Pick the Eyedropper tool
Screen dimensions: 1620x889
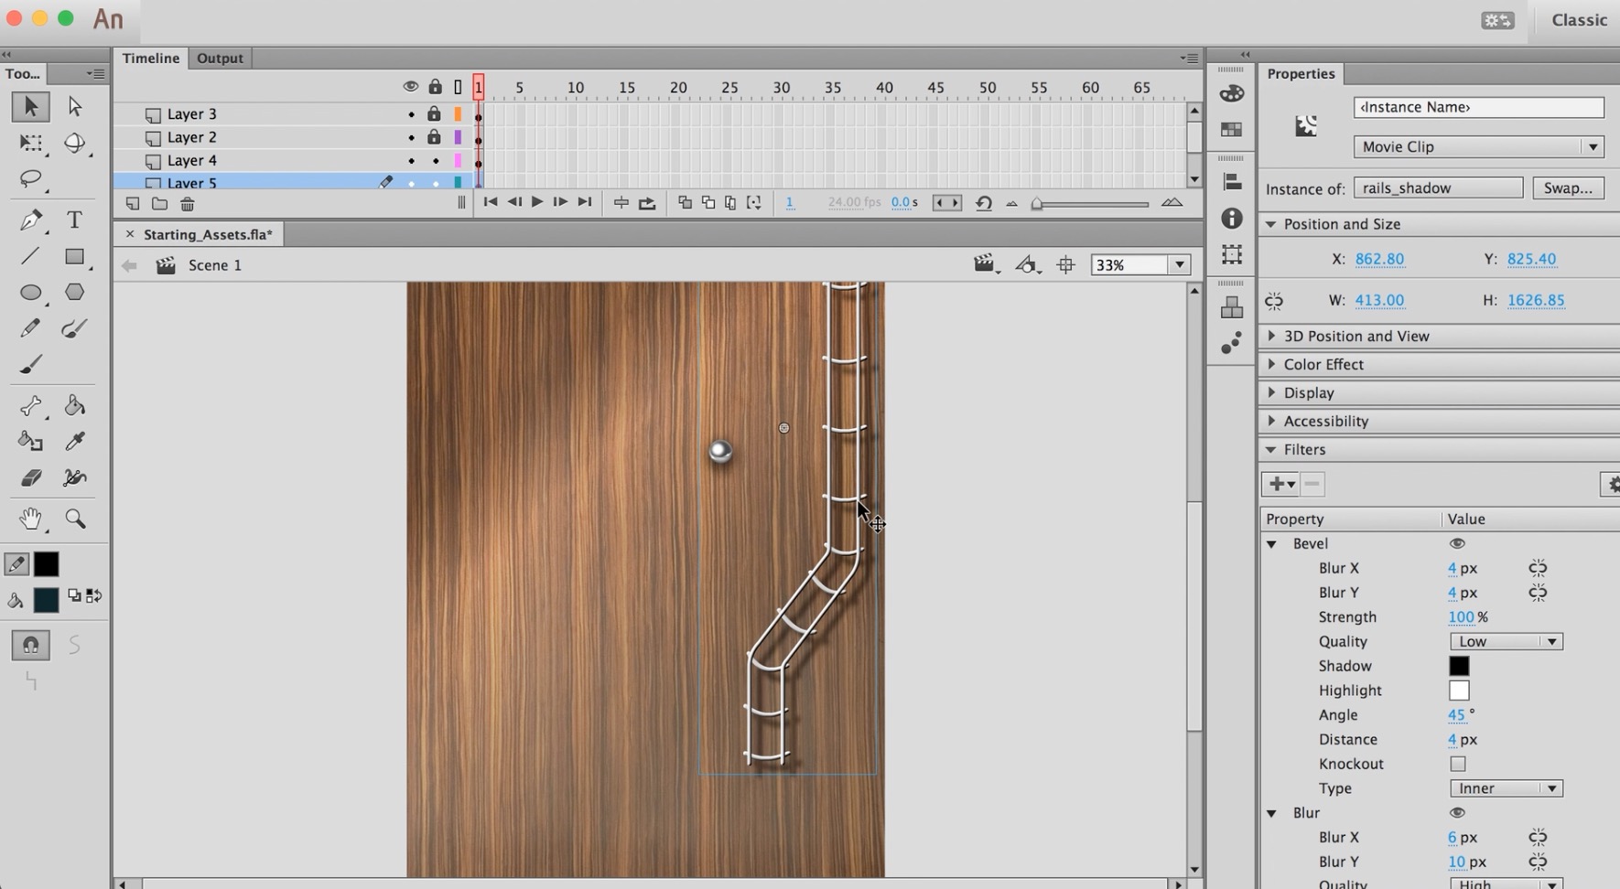74,442
